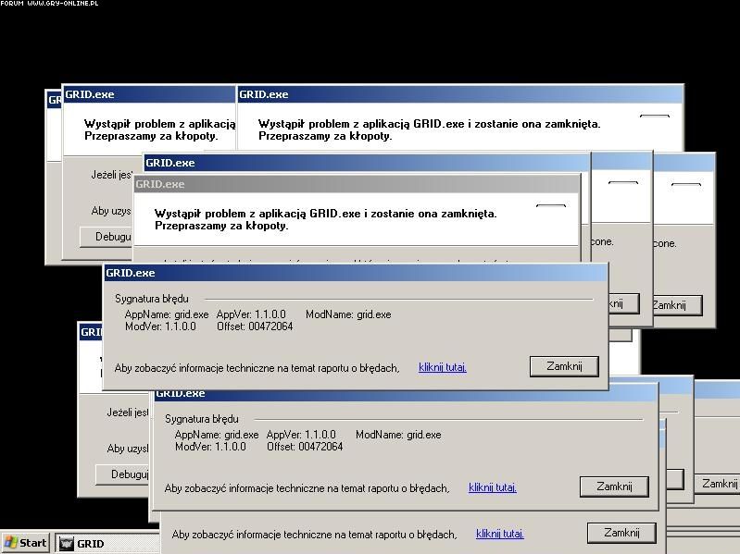
Task: Open the Windows Start menu
Action: (x=25, y=543)
